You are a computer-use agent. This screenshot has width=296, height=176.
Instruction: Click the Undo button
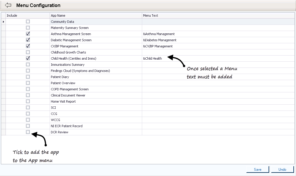(282, 169)
